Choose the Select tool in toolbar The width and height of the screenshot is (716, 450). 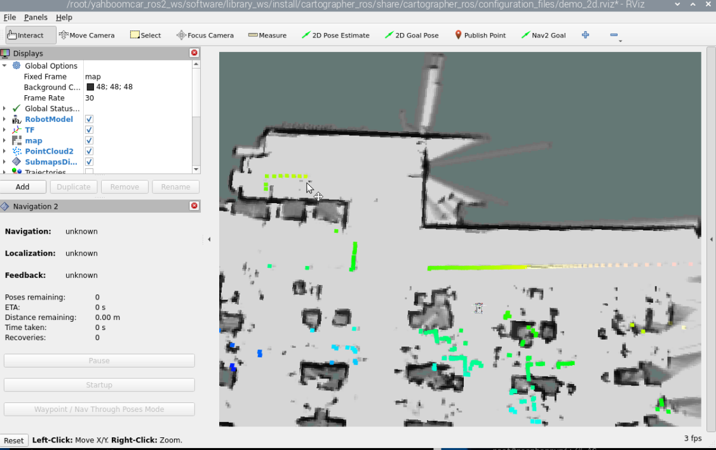point(145,36)
